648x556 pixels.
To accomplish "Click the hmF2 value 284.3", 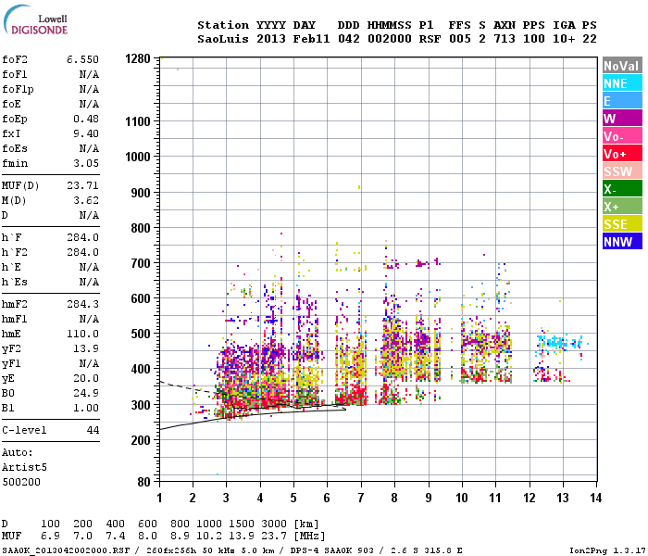I will click(82, 304).
